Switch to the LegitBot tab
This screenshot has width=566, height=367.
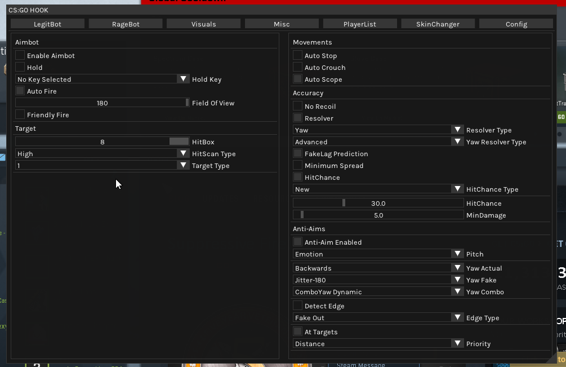coord(48,24)
